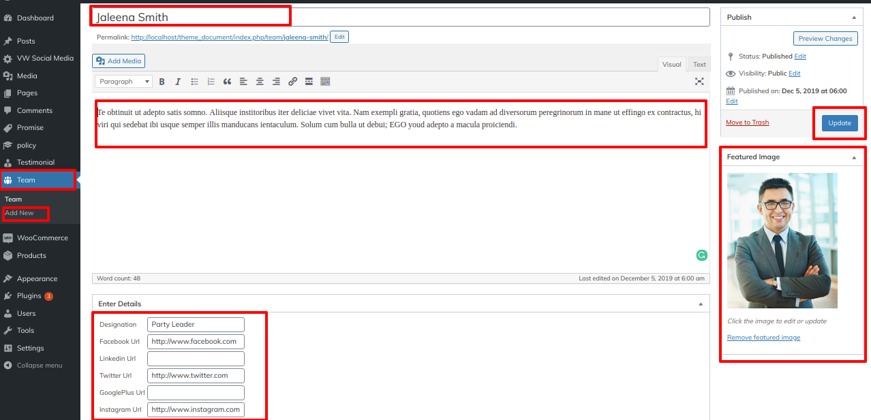Click the insert link icon
This screenshot has height=420, width=871.
coord(292,82)
